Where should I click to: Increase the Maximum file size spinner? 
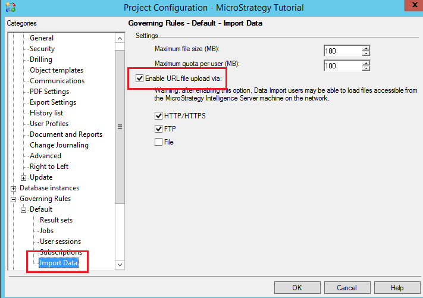[x=366, y=48]
